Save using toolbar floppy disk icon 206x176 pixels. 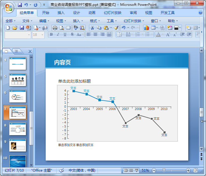[22, 28]
